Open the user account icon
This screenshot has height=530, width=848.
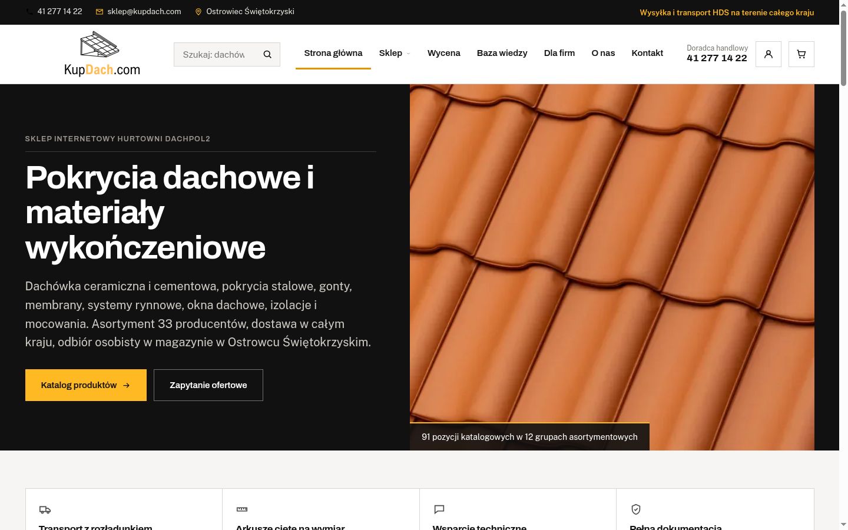point(768,54)
